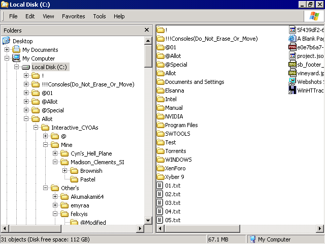Collapse the Interactive_CYOAs node
The image size is (325, 244).
(x=36, y=127)
